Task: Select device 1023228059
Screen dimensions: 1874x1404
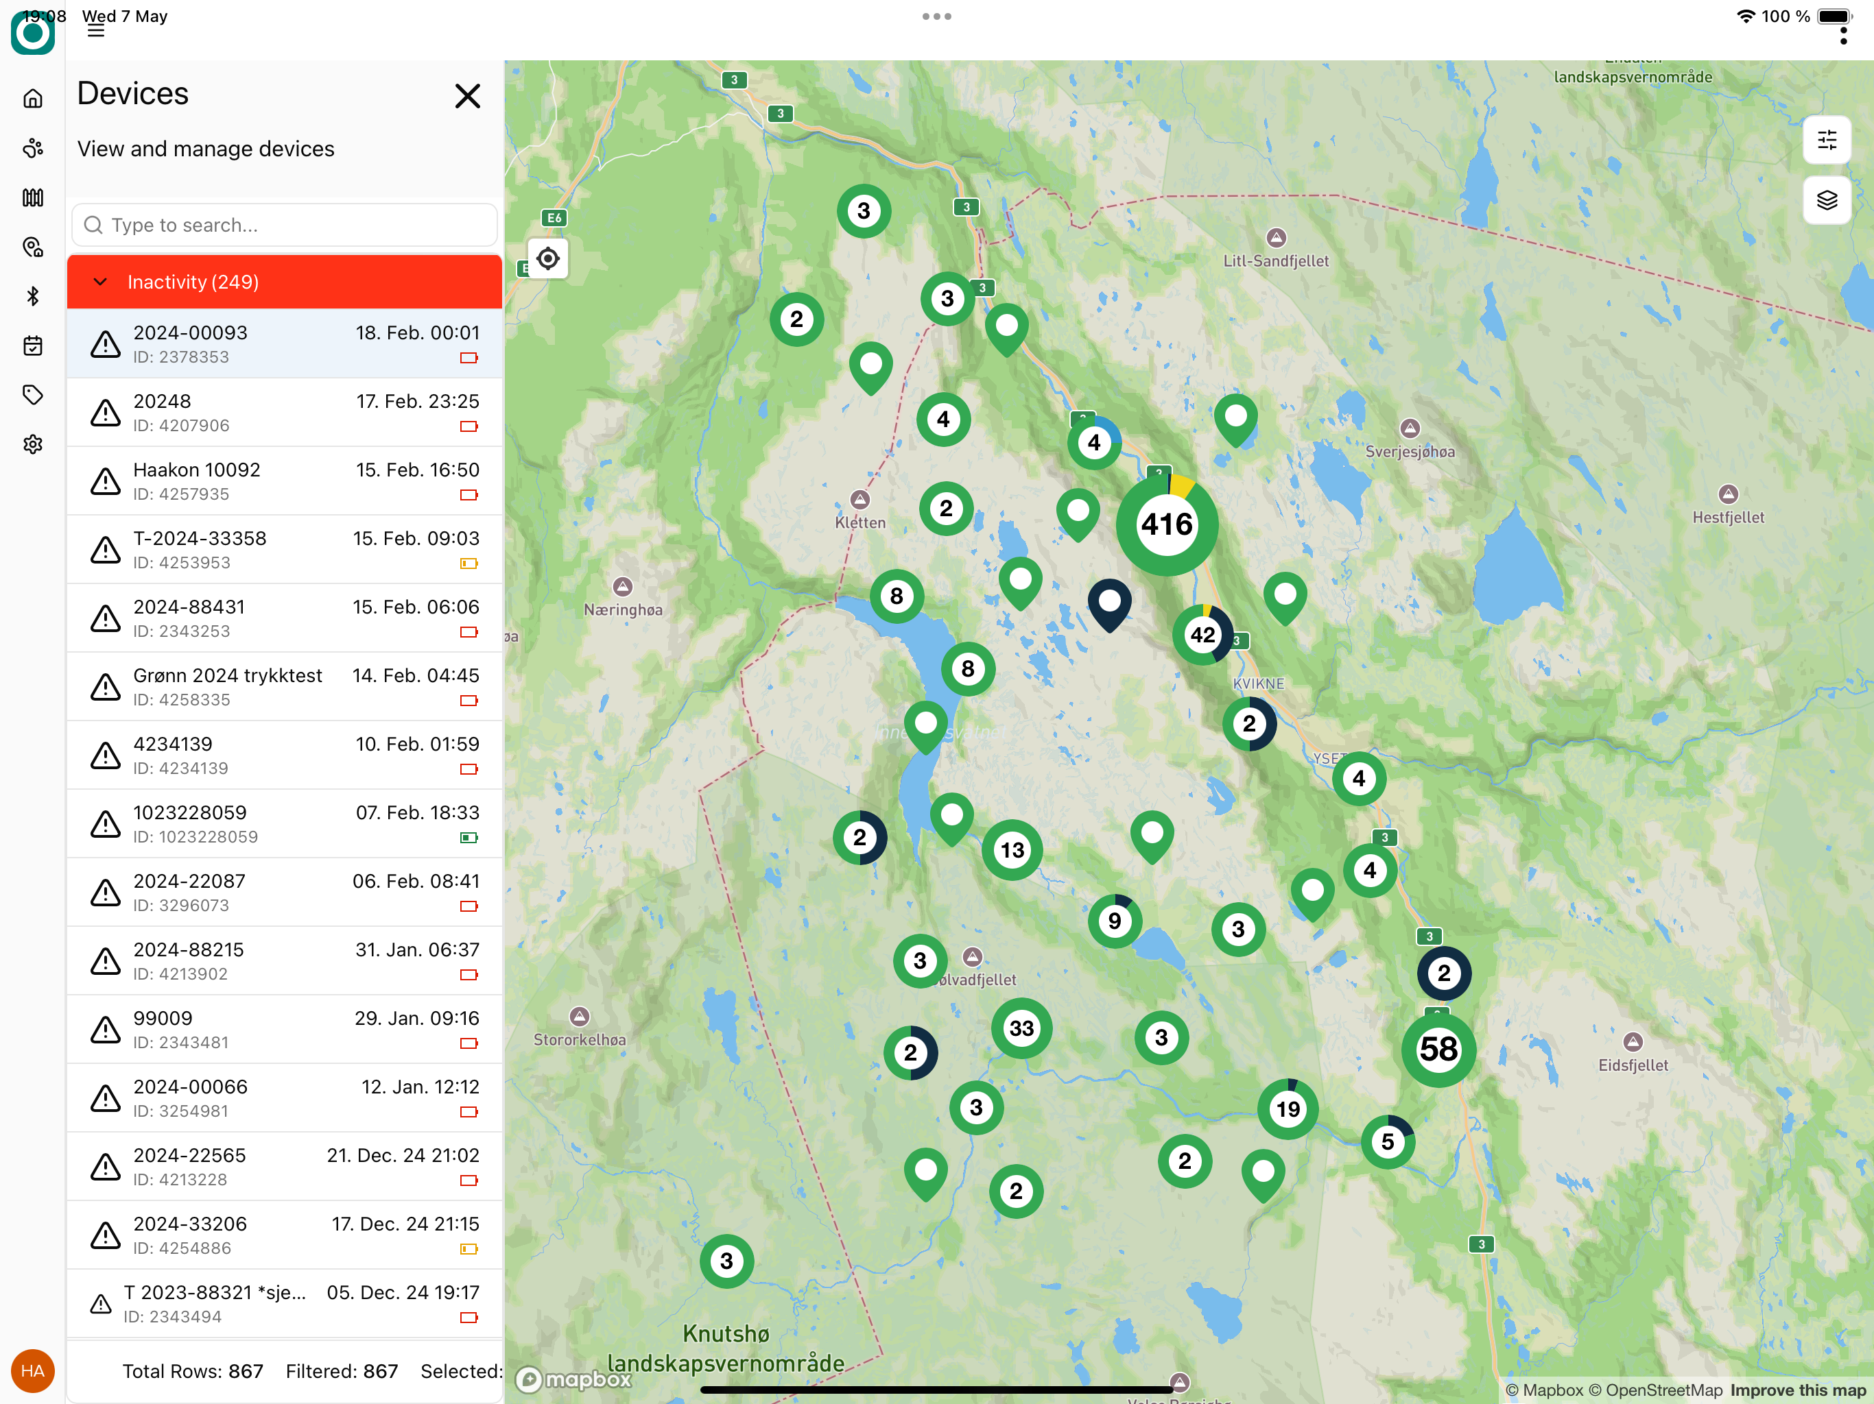Action: [x=285, y=824]
